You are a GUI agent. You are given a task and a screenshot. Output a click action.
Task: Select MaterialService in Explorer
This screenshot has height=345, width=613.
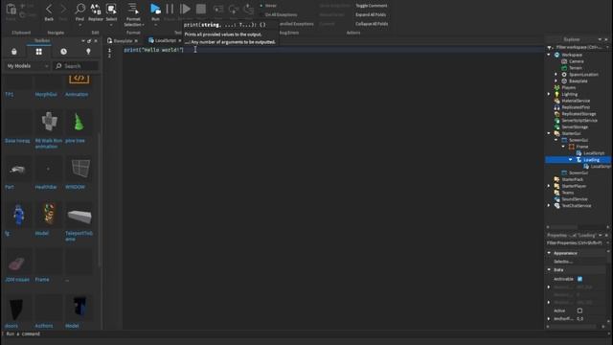click(x=576, y=101)
